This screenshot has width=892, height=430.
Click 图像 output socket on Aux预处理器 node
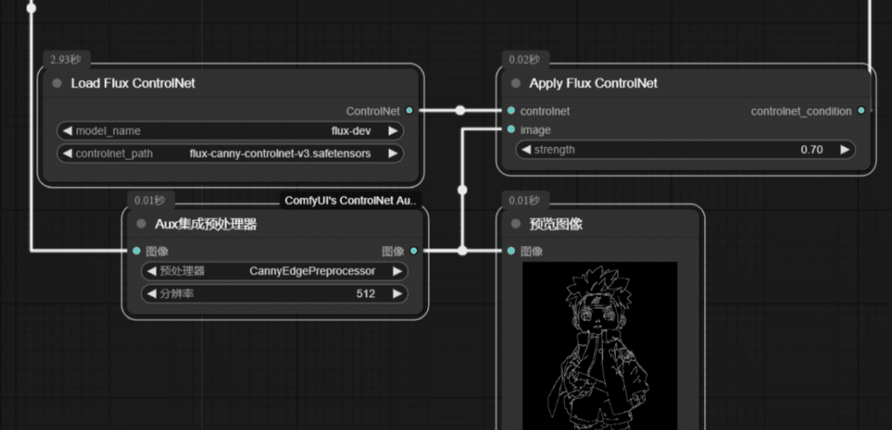pyautogui.click(x=414, y=251)
